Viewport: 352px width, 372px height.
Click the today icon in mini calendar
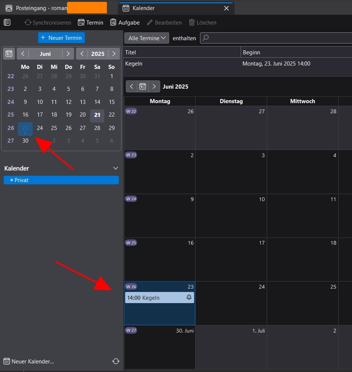(9, 54)
